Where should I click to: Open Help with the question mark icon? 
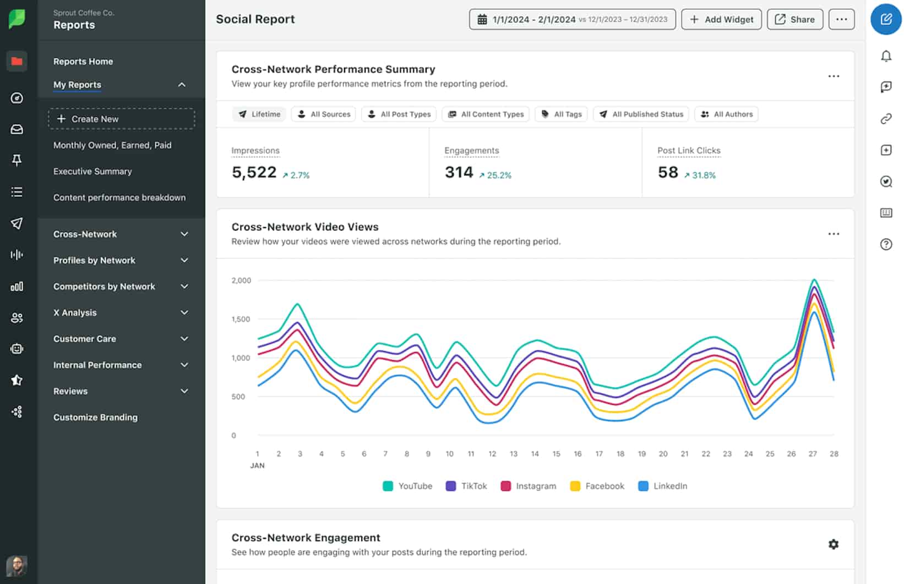[886, 245]
